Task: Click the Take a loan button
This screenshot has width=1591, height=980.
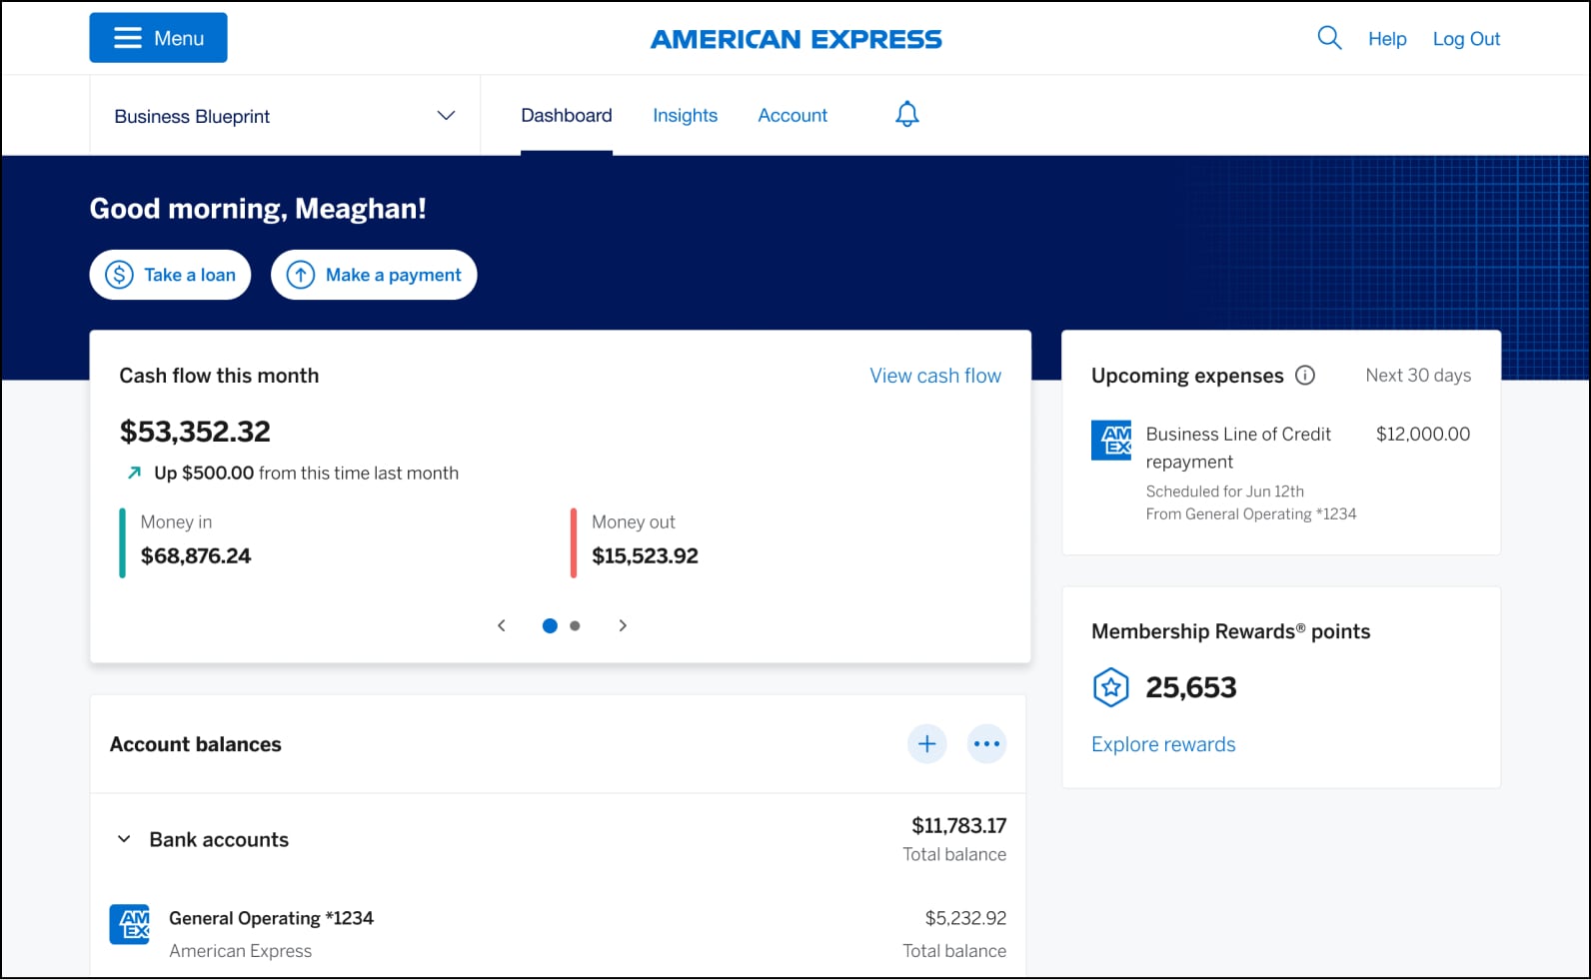Action: tap(170, 274)
